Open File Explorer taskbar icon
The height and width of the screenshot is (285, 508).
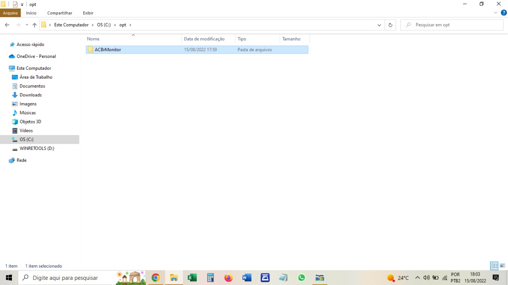(x=174, y=278)
